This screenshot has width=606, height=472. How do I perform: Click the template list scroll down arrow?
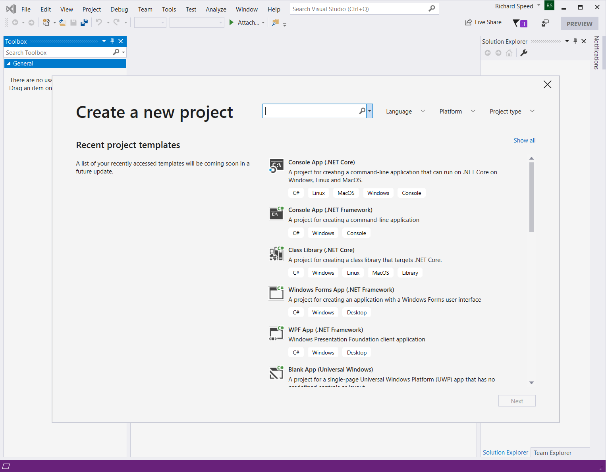point(531,383)
